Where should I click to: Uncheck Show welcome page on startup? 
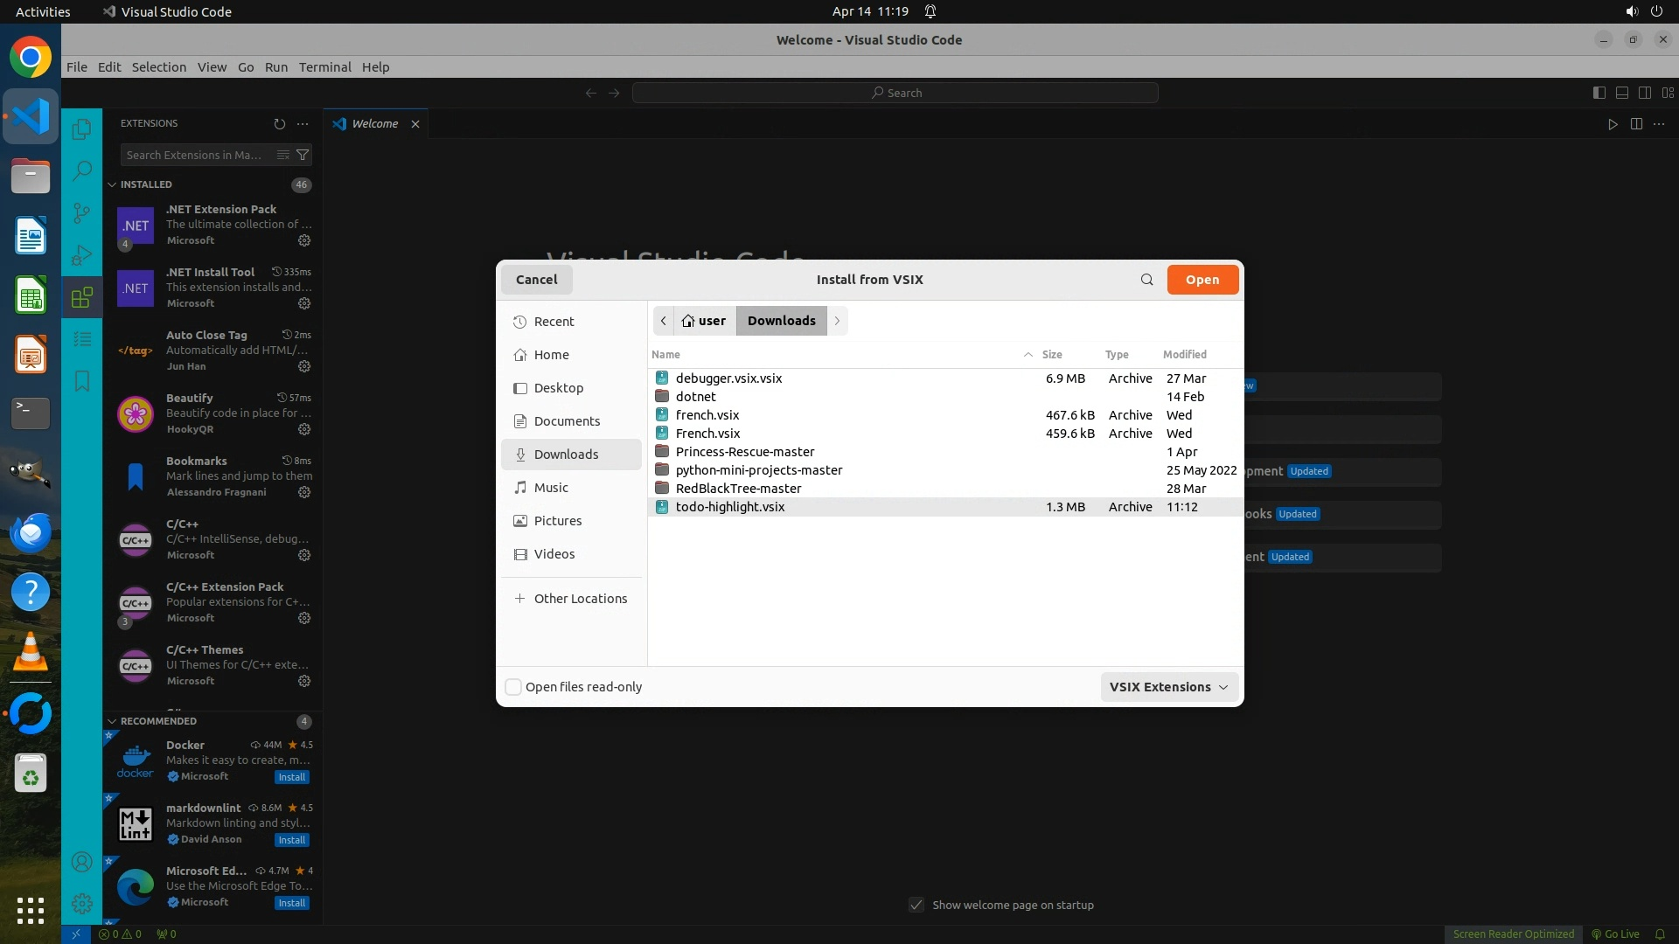pyautogui.click(x=916, y=905)
